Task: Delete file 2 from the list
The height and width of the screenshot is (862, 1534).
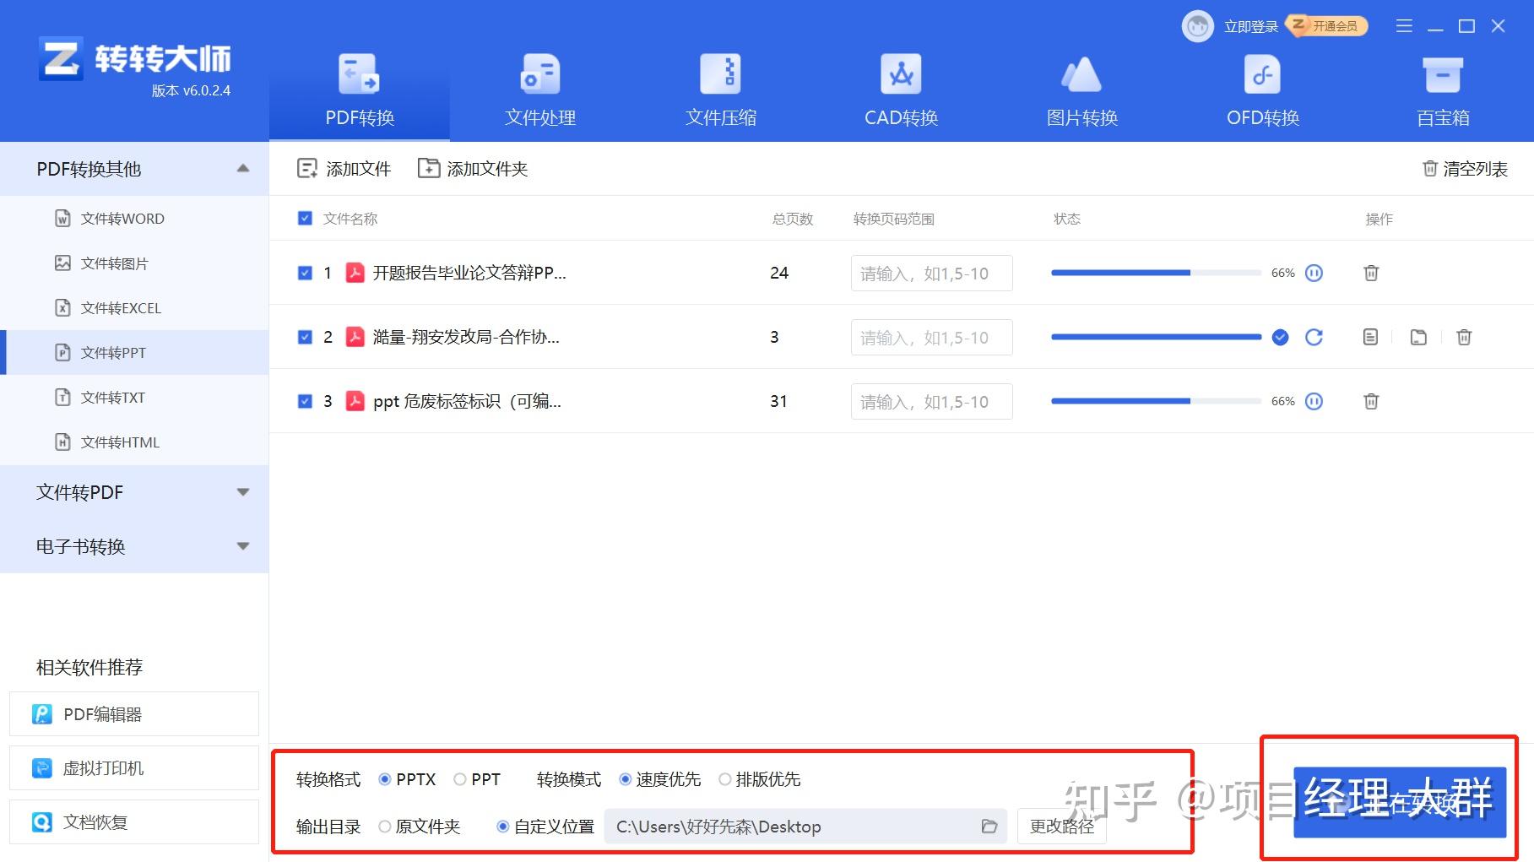Action: [x=1464, y=337]
